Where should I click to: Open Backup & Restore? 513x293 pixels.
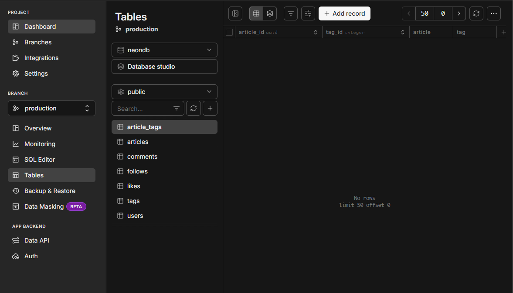coord(52,191)
